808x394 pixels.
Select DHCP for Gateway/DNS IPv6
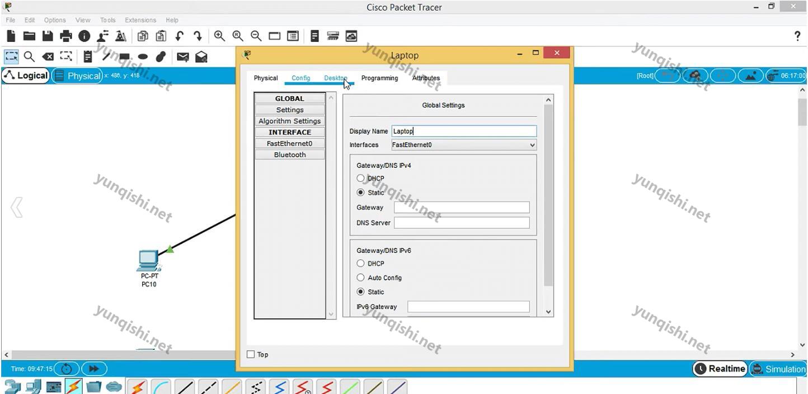(x=360, y=263)
